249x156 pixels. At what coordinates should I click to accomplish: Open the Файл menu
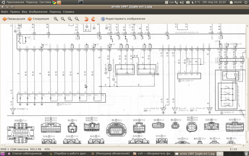[x=4, y=12]
